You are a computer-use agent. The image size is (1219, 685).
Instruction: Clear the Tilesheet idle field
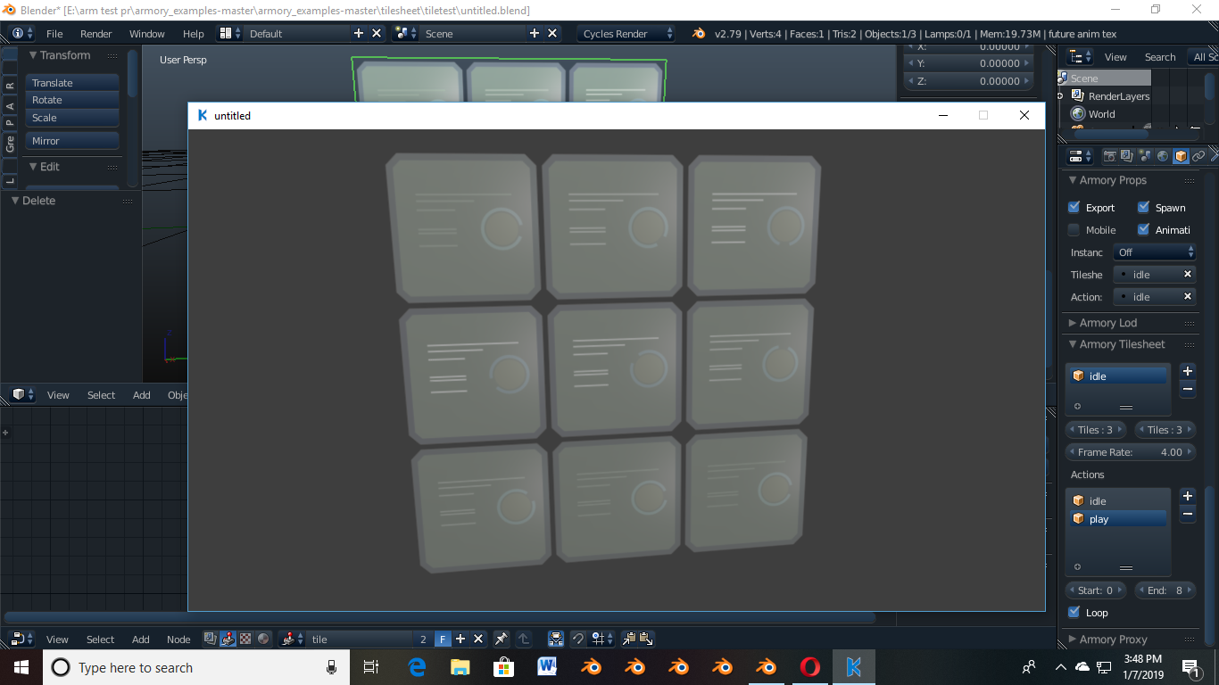pos(1188,275)
